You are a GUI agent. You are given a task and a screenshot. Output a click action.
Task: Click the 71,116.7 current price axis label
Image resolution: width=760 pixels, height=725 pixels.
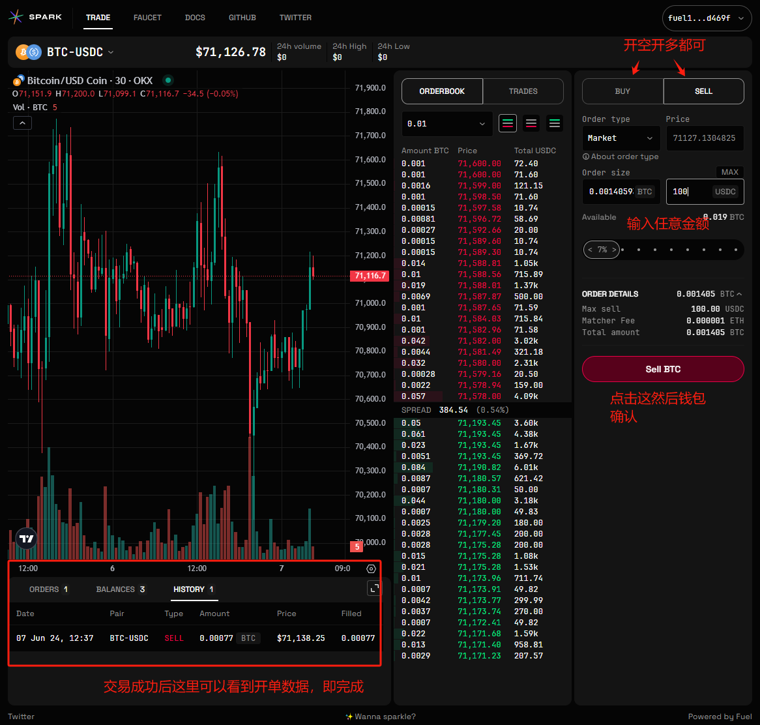(x=370, y=276)
